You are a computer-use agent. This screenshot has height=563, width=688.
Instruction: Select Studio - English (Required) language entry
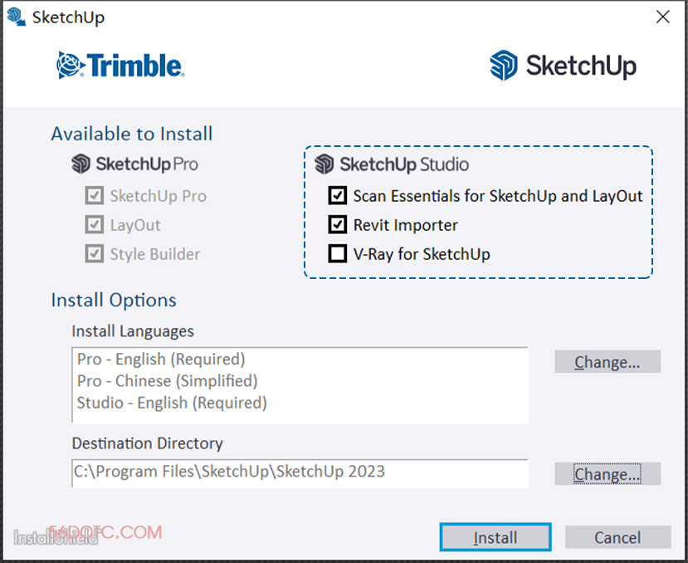(x=172, y=403)
